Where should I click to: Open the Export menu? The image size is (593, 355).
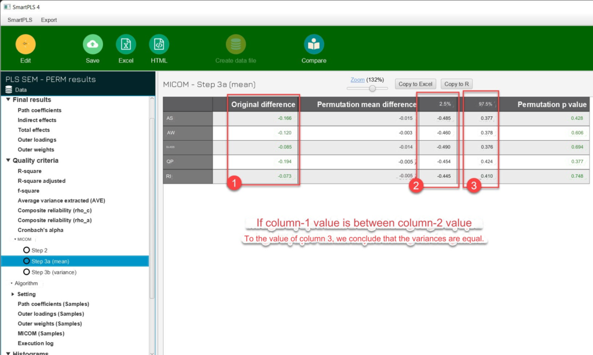click(x=49, y=20)
